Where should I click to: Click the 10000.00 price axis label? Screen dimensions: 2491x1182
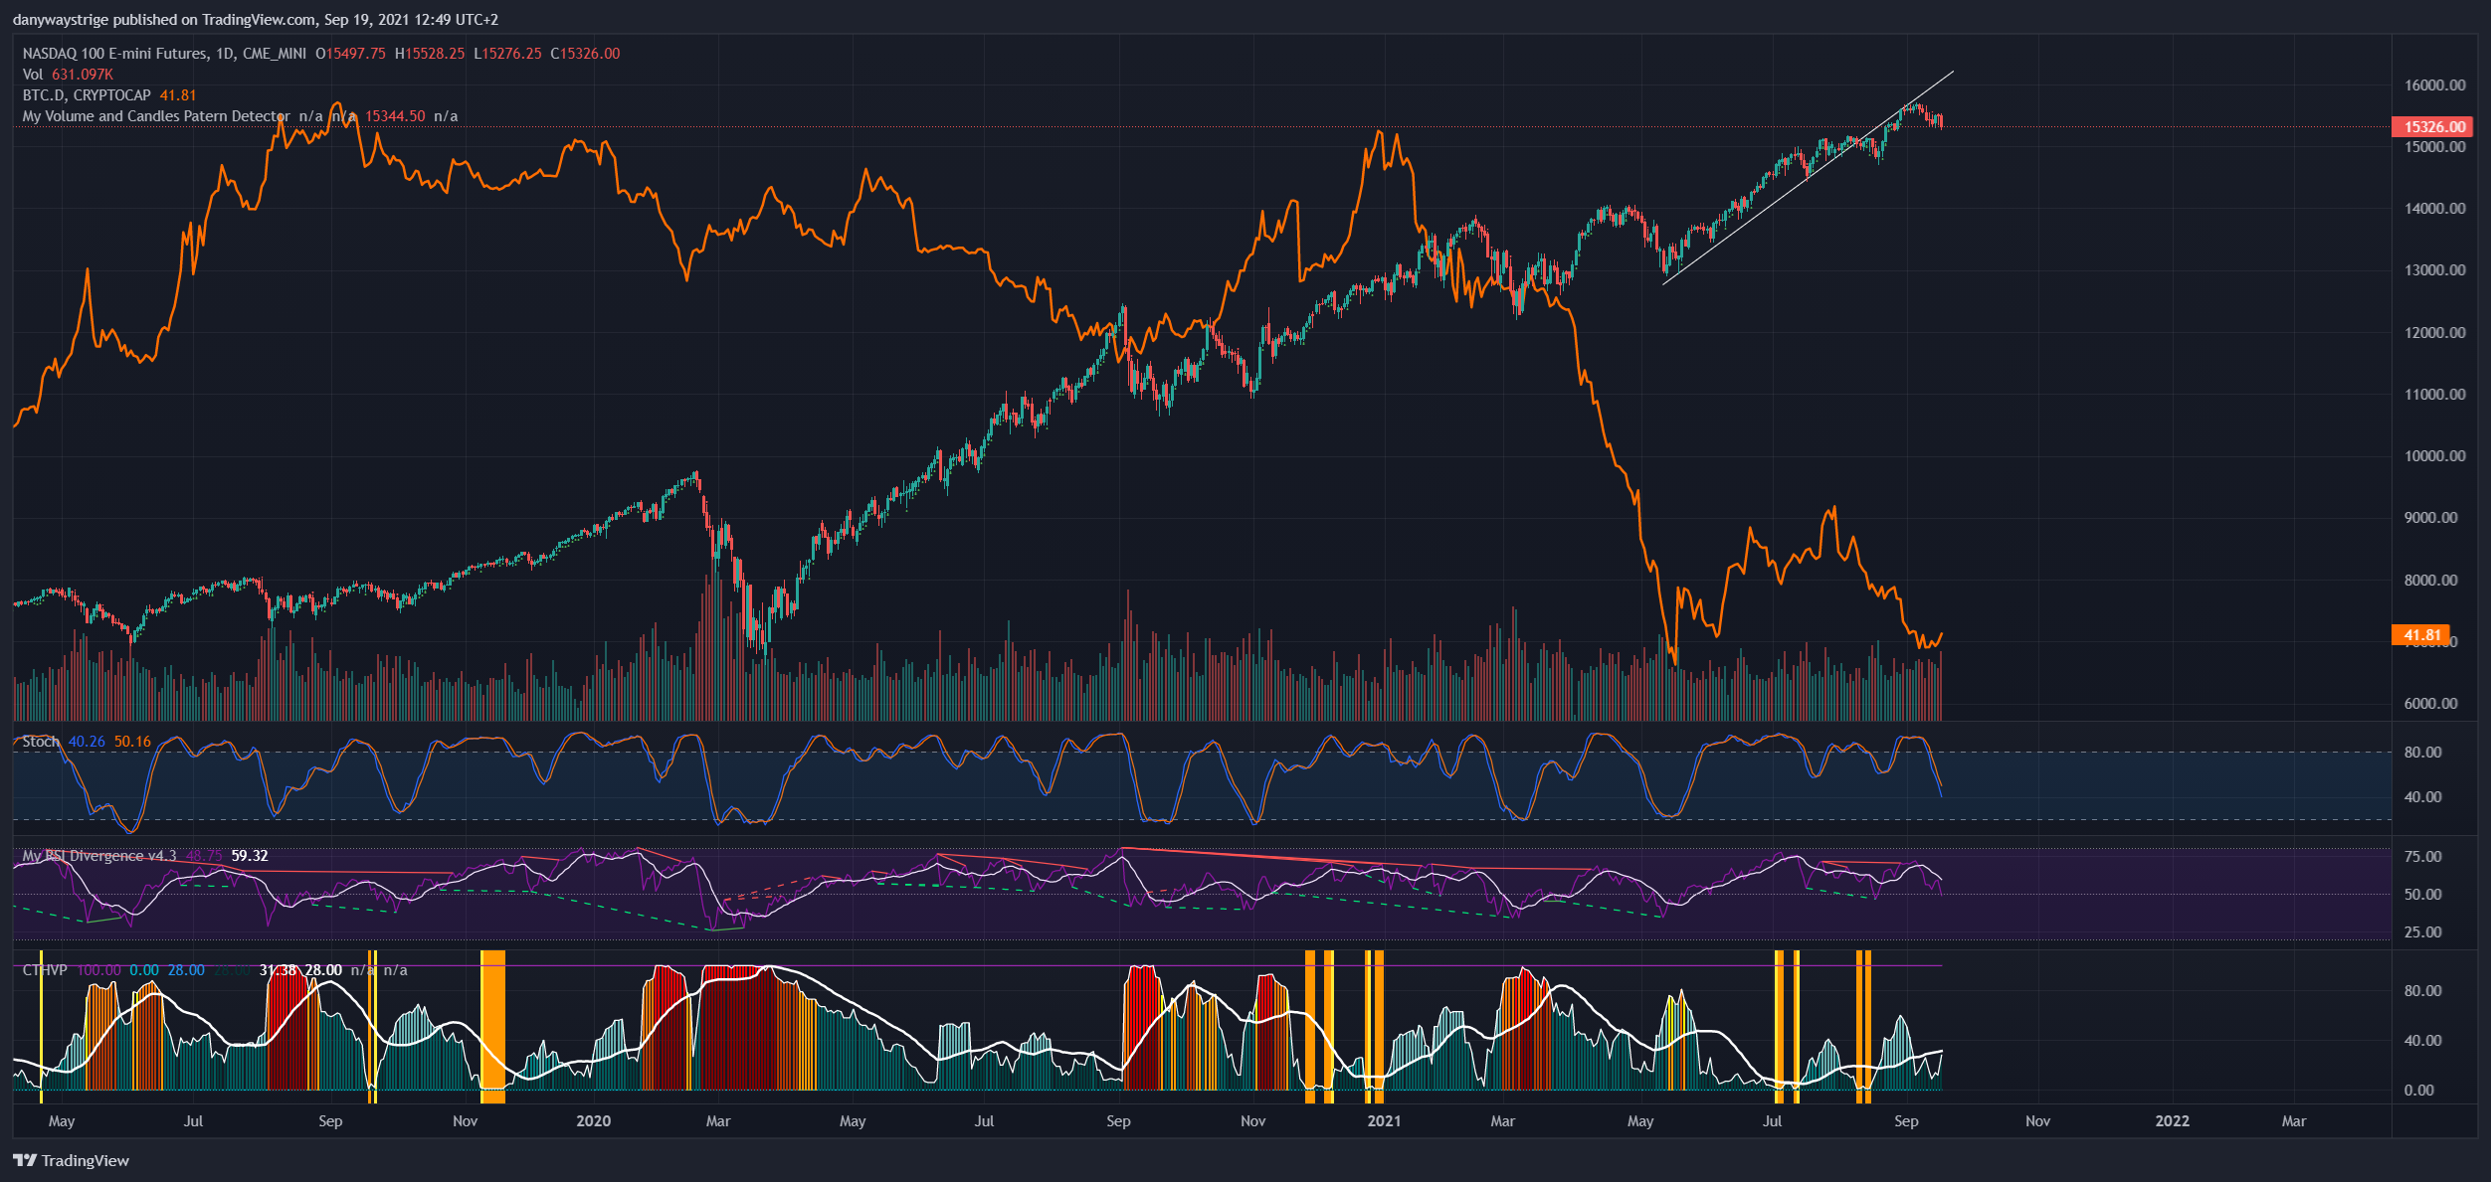2434,456
